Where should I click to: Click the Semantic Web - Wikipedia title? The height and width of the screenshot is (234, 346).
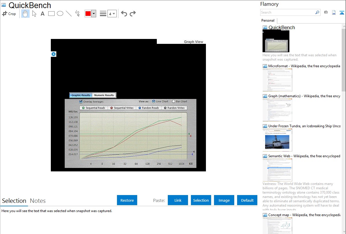click(304, 156)
